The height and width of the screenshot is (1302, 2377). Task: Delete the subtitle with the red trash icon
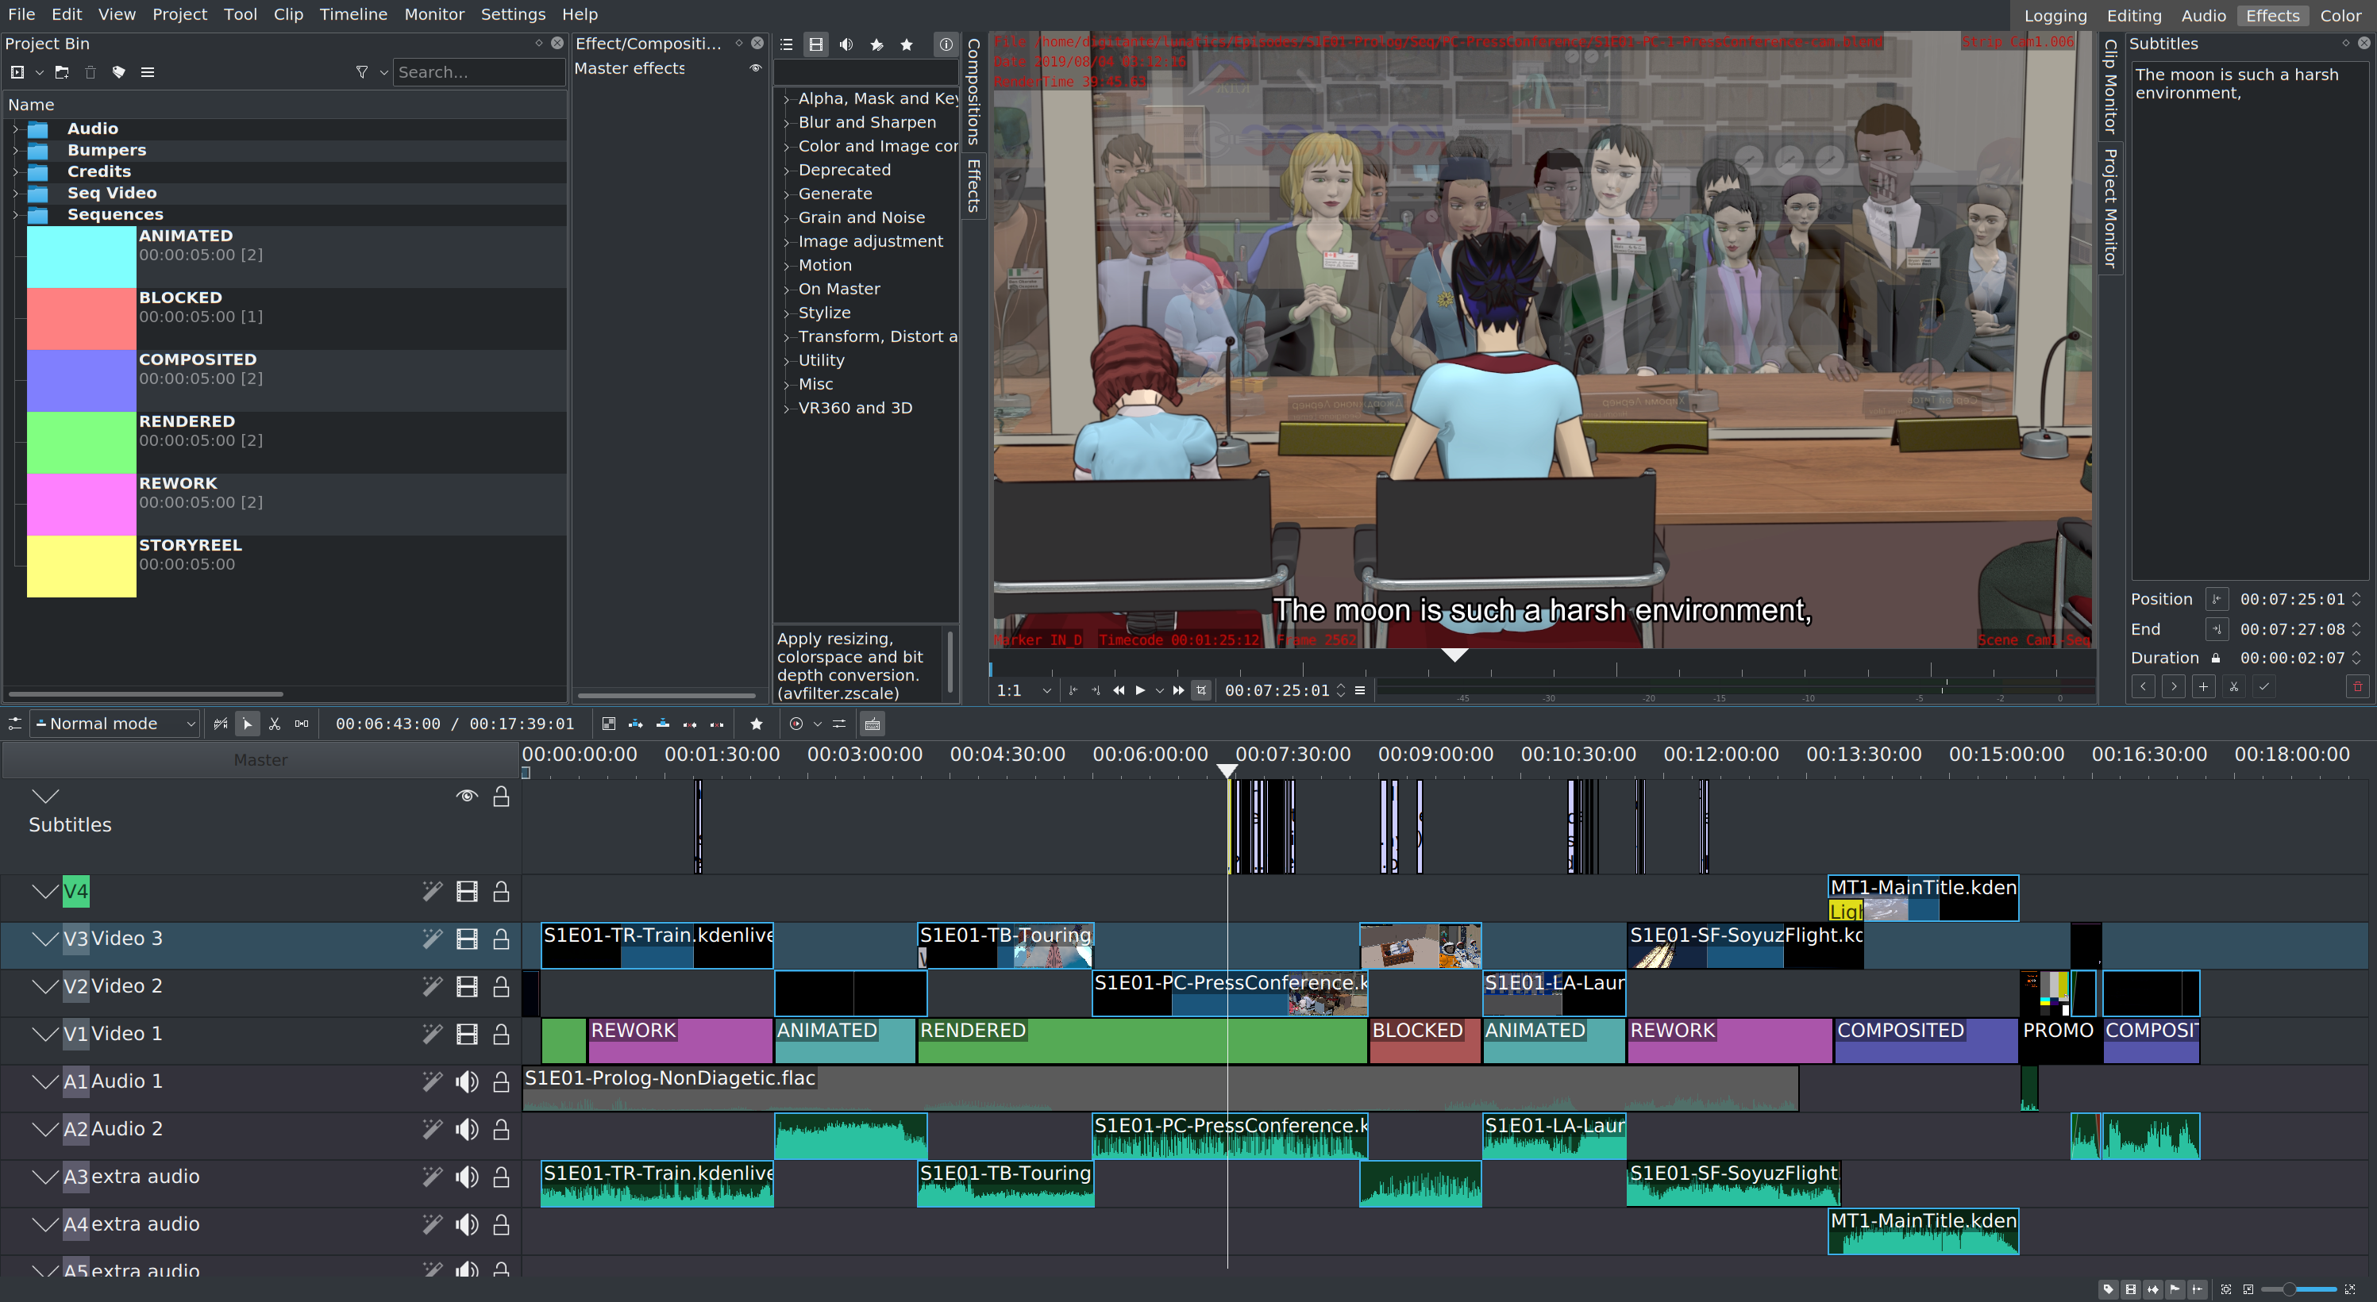pos(2356,686)
